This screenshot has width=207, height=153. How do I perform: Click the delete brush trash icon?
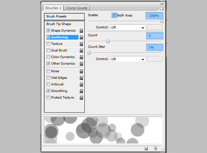[155, 148]
